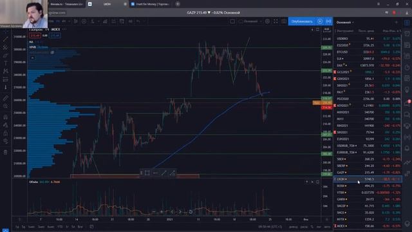Click the play icon next to Опубликовать
Screen dimensions: 412x232
320,21
